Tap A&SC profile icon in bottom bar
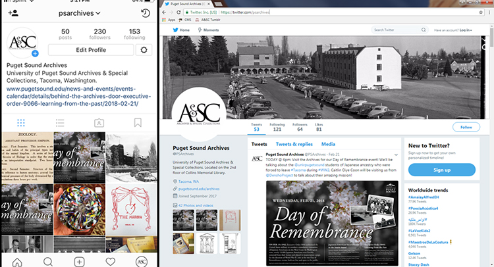Image resolution: width=494 pixels, height=267 pixels. [x=142, y=262]
